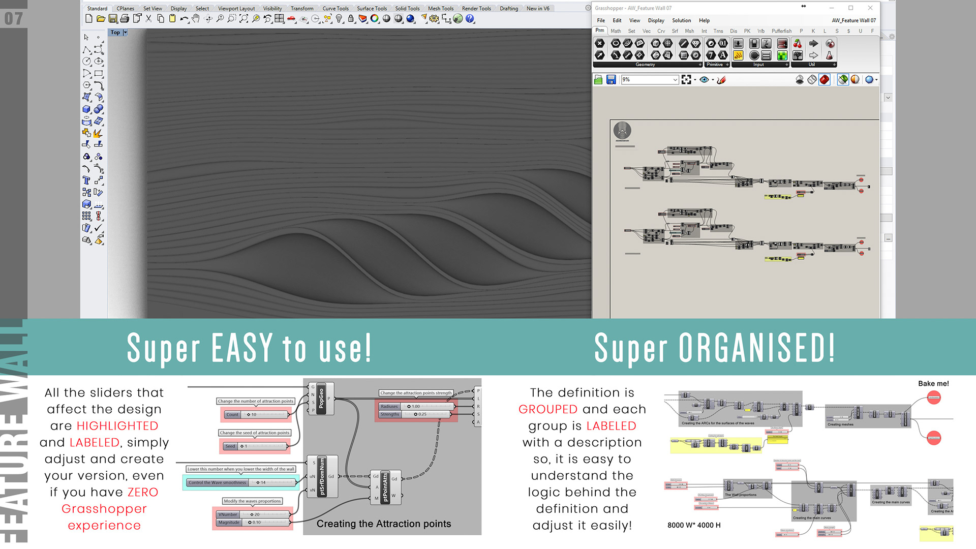Screen dimensions: 976x549
Task: Click the Pan hand tool icon
Action: pos(196,19)
